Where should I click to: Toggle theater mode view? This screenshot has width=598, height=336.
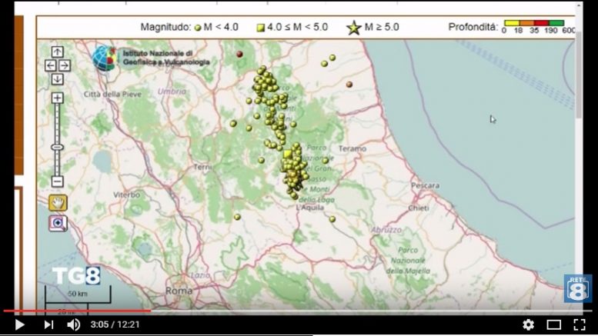tap(553, 324)
